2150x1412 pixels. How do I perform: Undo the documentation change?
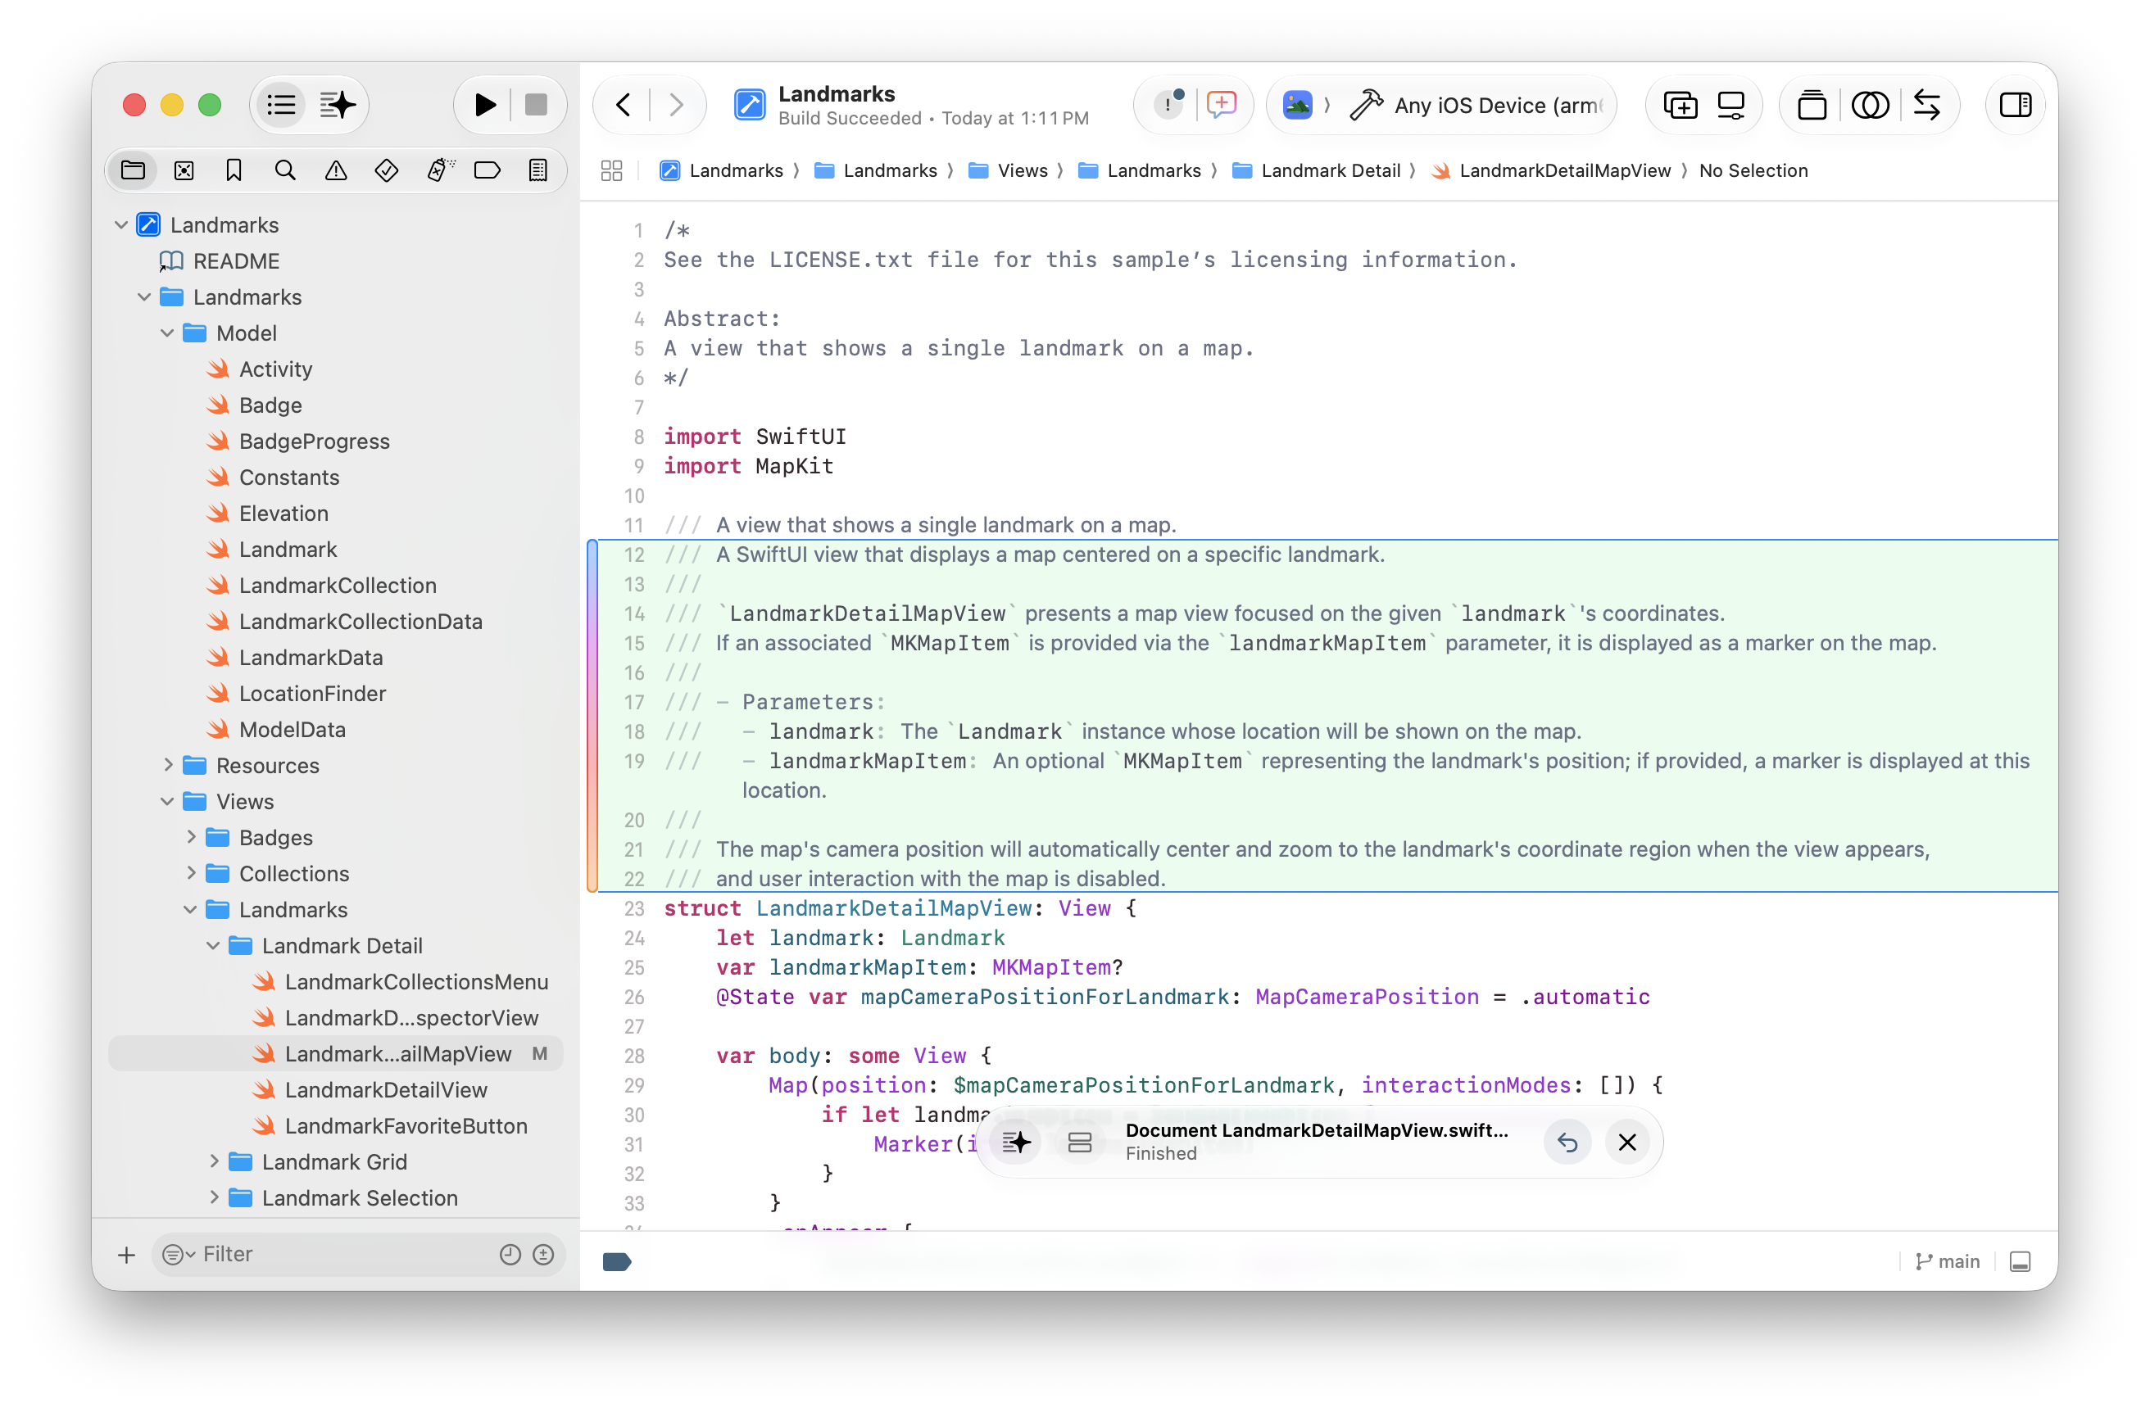(x=1567, y=1143)
